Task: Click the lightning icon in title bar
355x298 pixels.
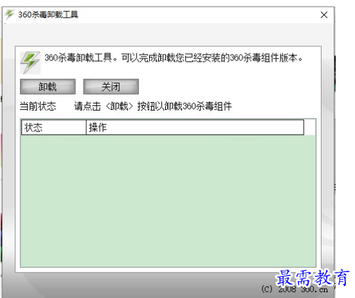Action: point(10,15)
